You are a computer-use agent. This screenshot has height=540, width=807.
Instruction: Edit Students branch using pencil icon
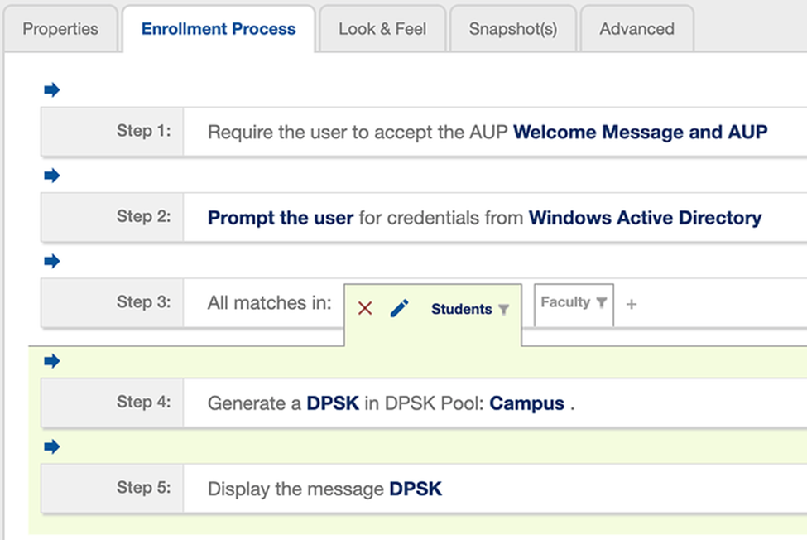point(400,309)
